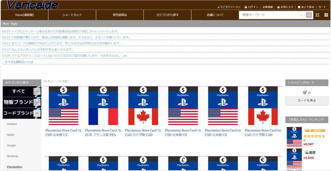331x171 pixels.
Task: Open the ショートカット menu item
Action: [72, 15]
